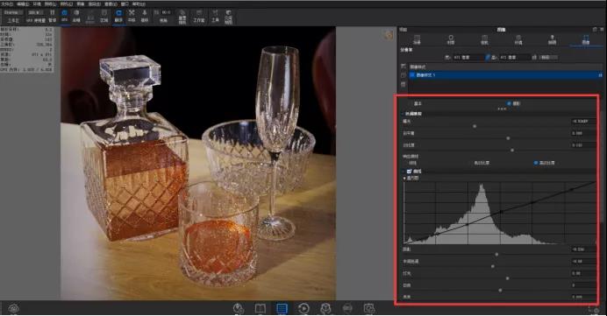This screenshot has width=607, height=316.
Task: Click the Exposure slider handle
Action: click(475, 126)
